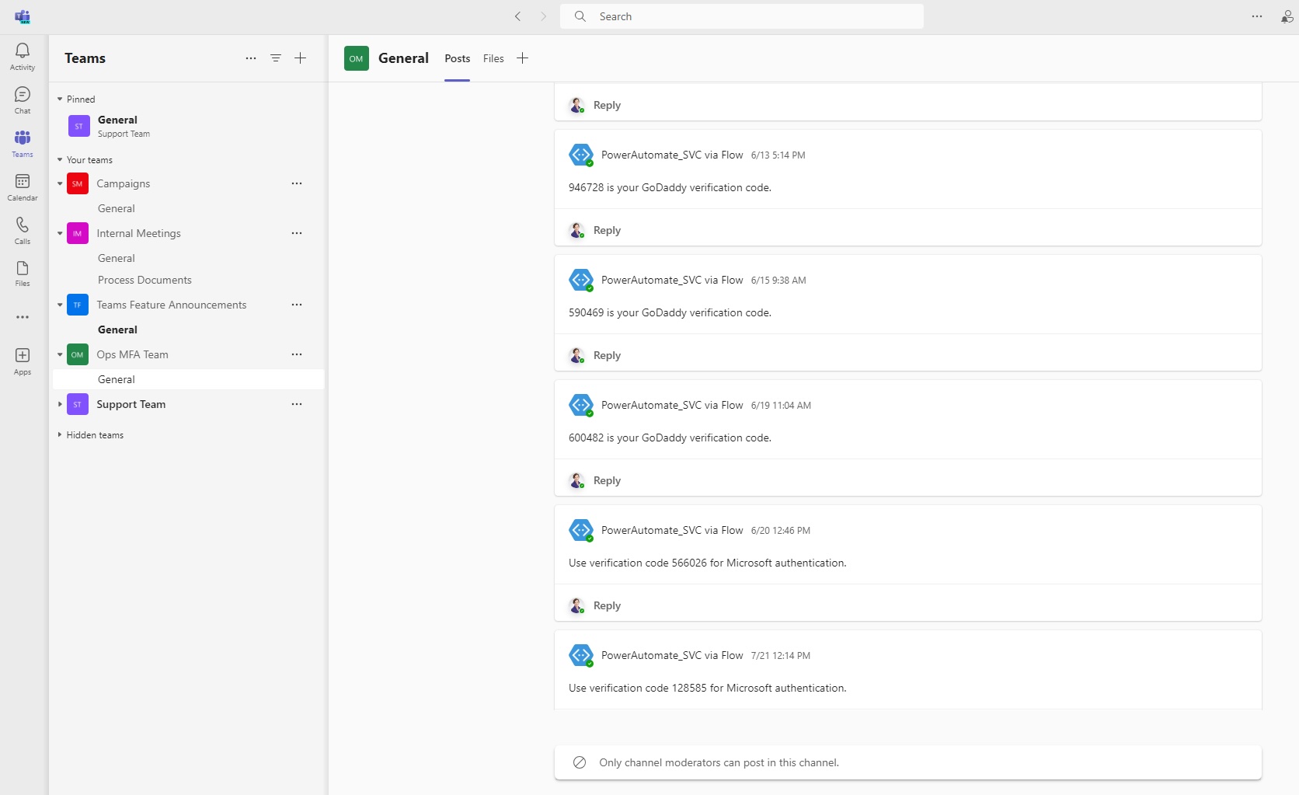Select the Posts tab

click(x=457, y=58)
